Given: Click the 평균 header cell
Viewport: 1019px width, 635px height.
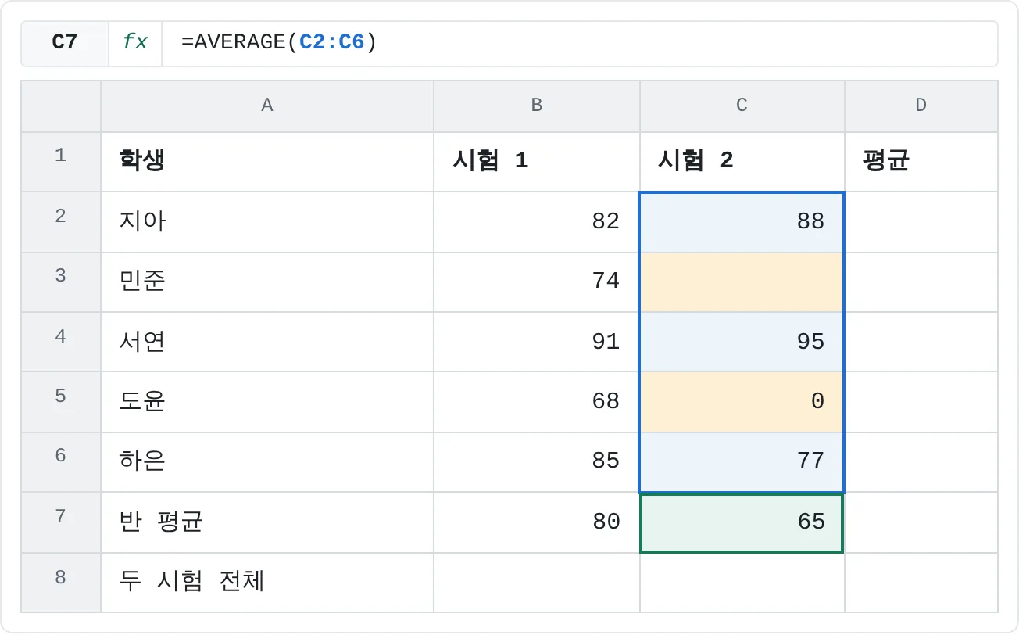Looking at the screenshot, I should click(x=921, y=162).
